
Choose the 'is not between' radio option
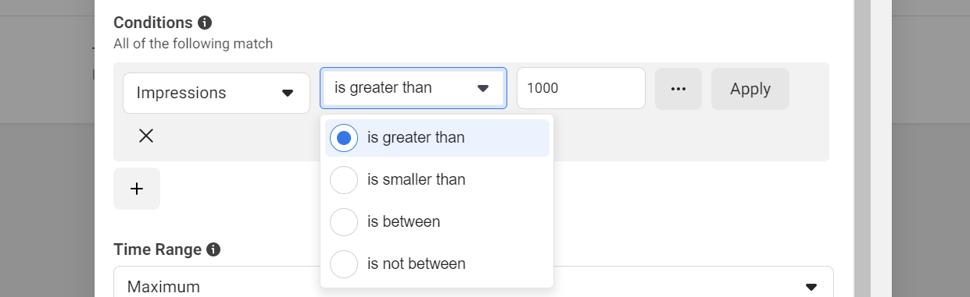pyautogui.click(x=344, y=264)
